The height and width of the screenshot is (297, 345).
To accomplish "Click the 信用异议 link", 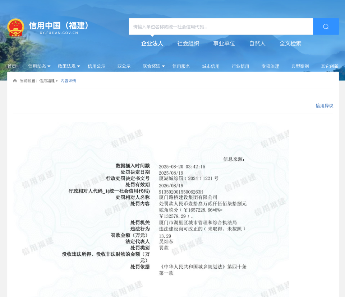I will click(324, 105).
